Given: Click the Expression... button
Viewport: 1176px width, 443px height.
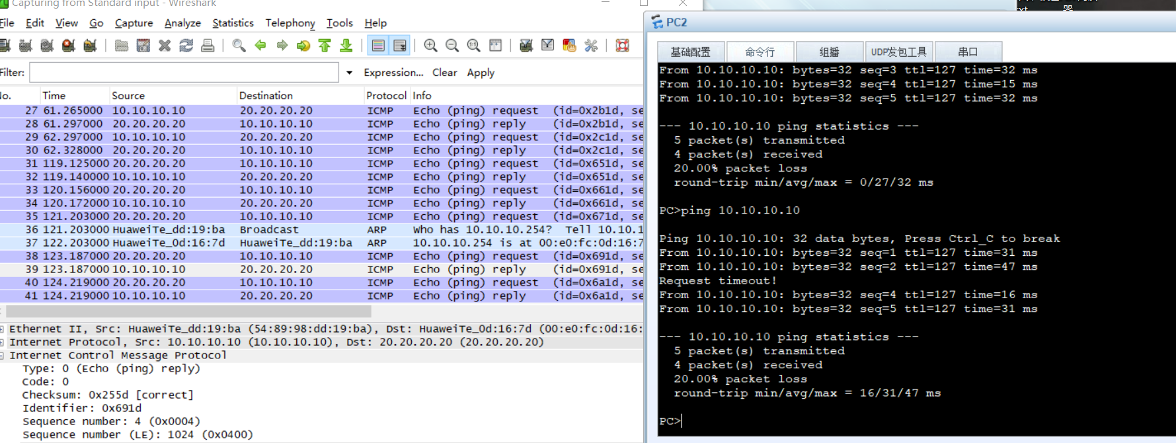Looking at the screenshot, I should click(x=393, y=73).
